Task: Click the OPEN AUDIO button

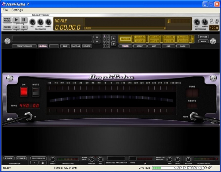Action: click(x=7, y=20)
